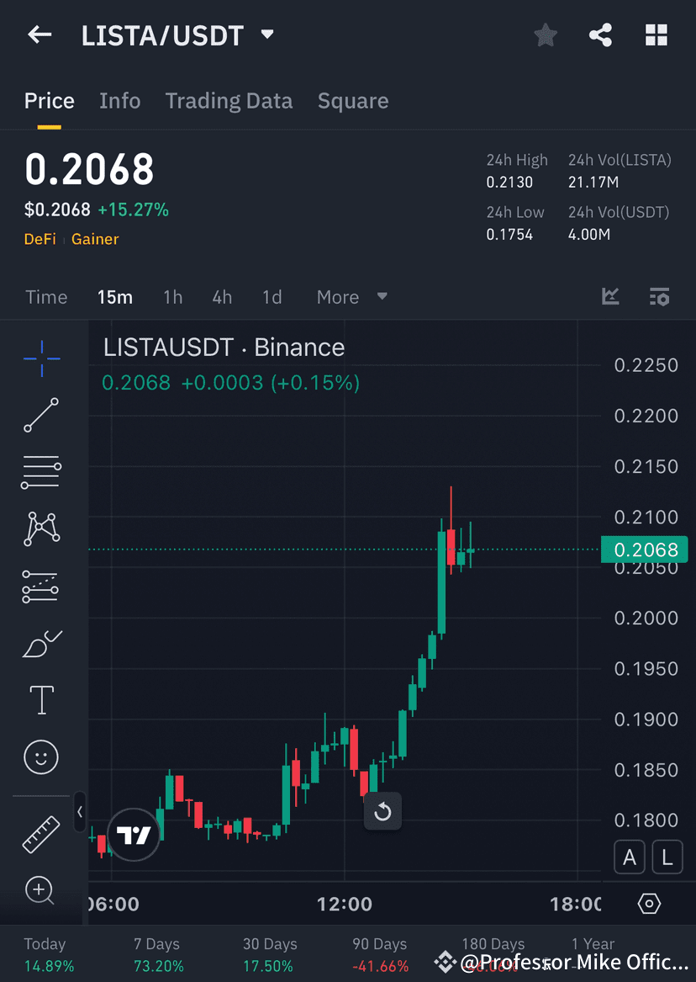Image resolution: width=696 pixels, height=982 pixels.
Task: Select the ruler measurement tool
Action: pos(40,833)
